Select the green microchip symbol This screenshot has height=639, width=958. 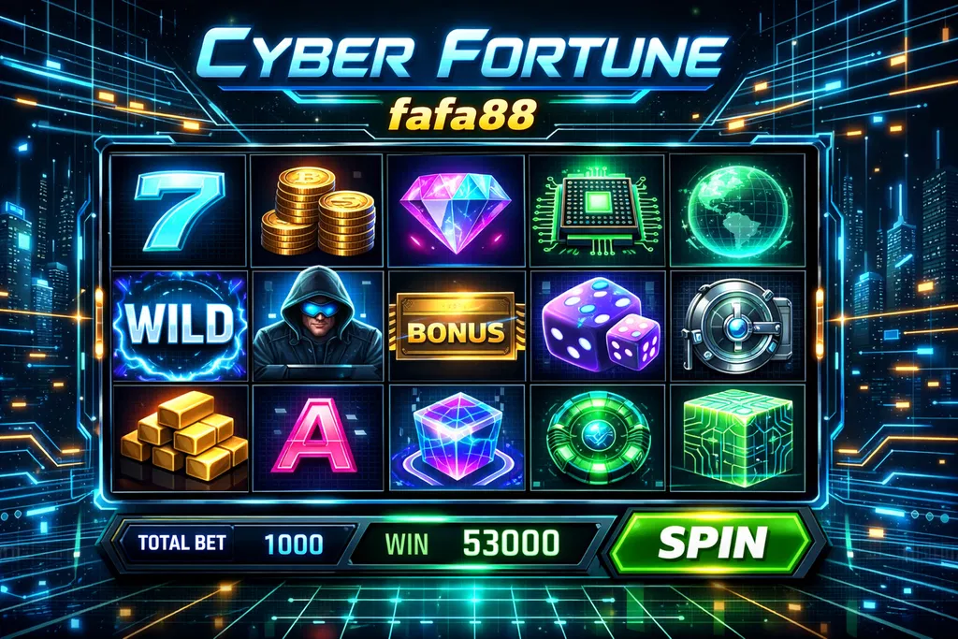[x=596, y=211]
